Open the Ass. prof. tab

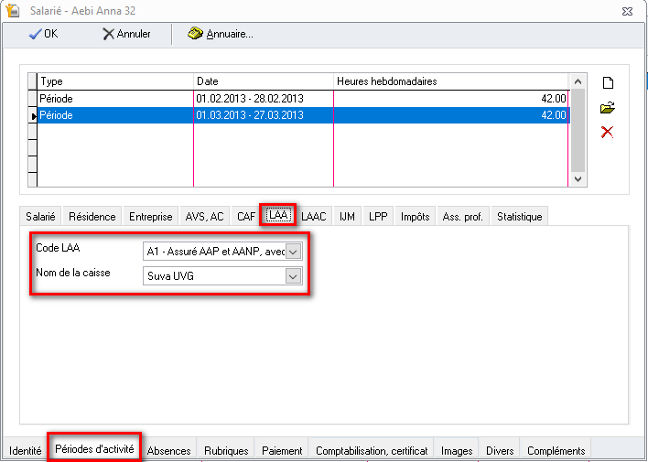463,217
